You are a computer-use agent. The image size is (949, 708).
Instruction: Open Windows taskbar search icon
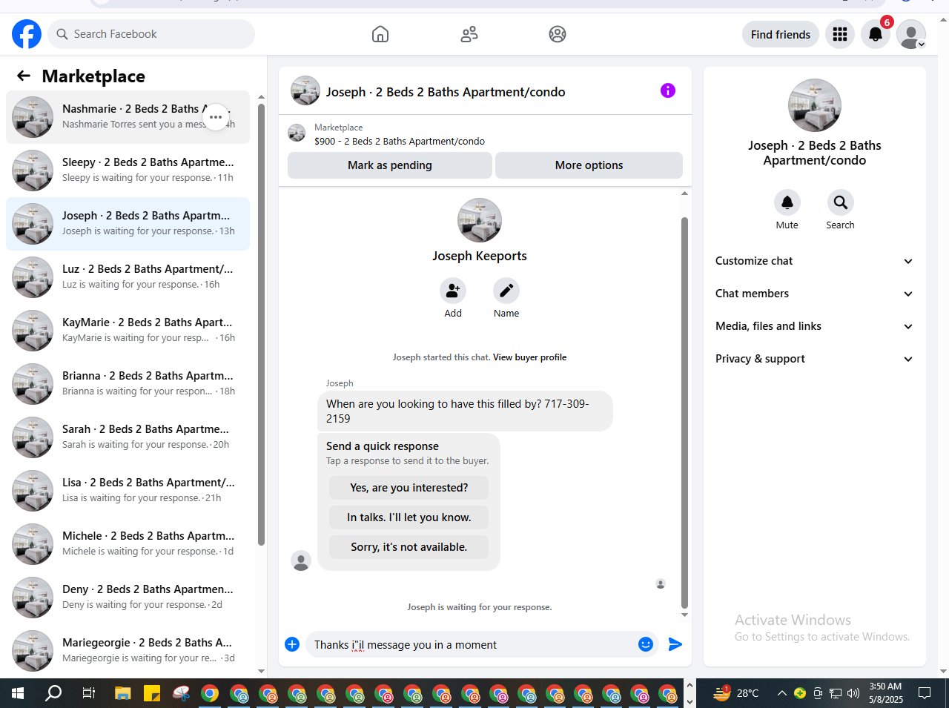tap(53, 694)
